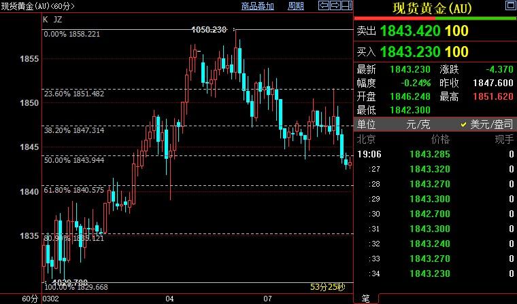Click the 现手 column header
Viewport: 517px width, 304px height.
pyautogui.click(x=504, y=140)
